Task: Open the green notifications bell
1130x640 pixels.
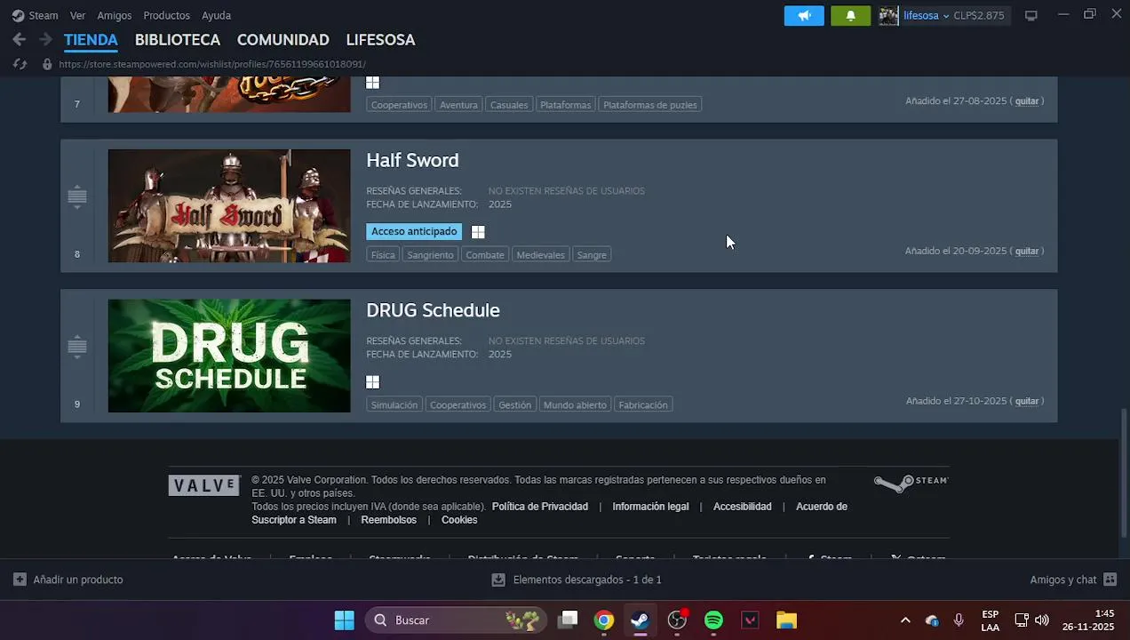Action: click(850, 15)
